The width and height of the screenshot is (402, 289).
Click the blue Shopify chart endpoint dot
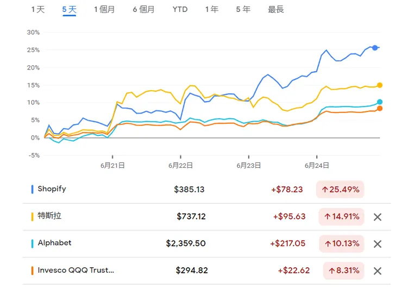coord(375,48)
